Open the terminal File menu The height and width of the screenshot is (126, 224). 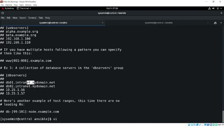tap(3, 18)
